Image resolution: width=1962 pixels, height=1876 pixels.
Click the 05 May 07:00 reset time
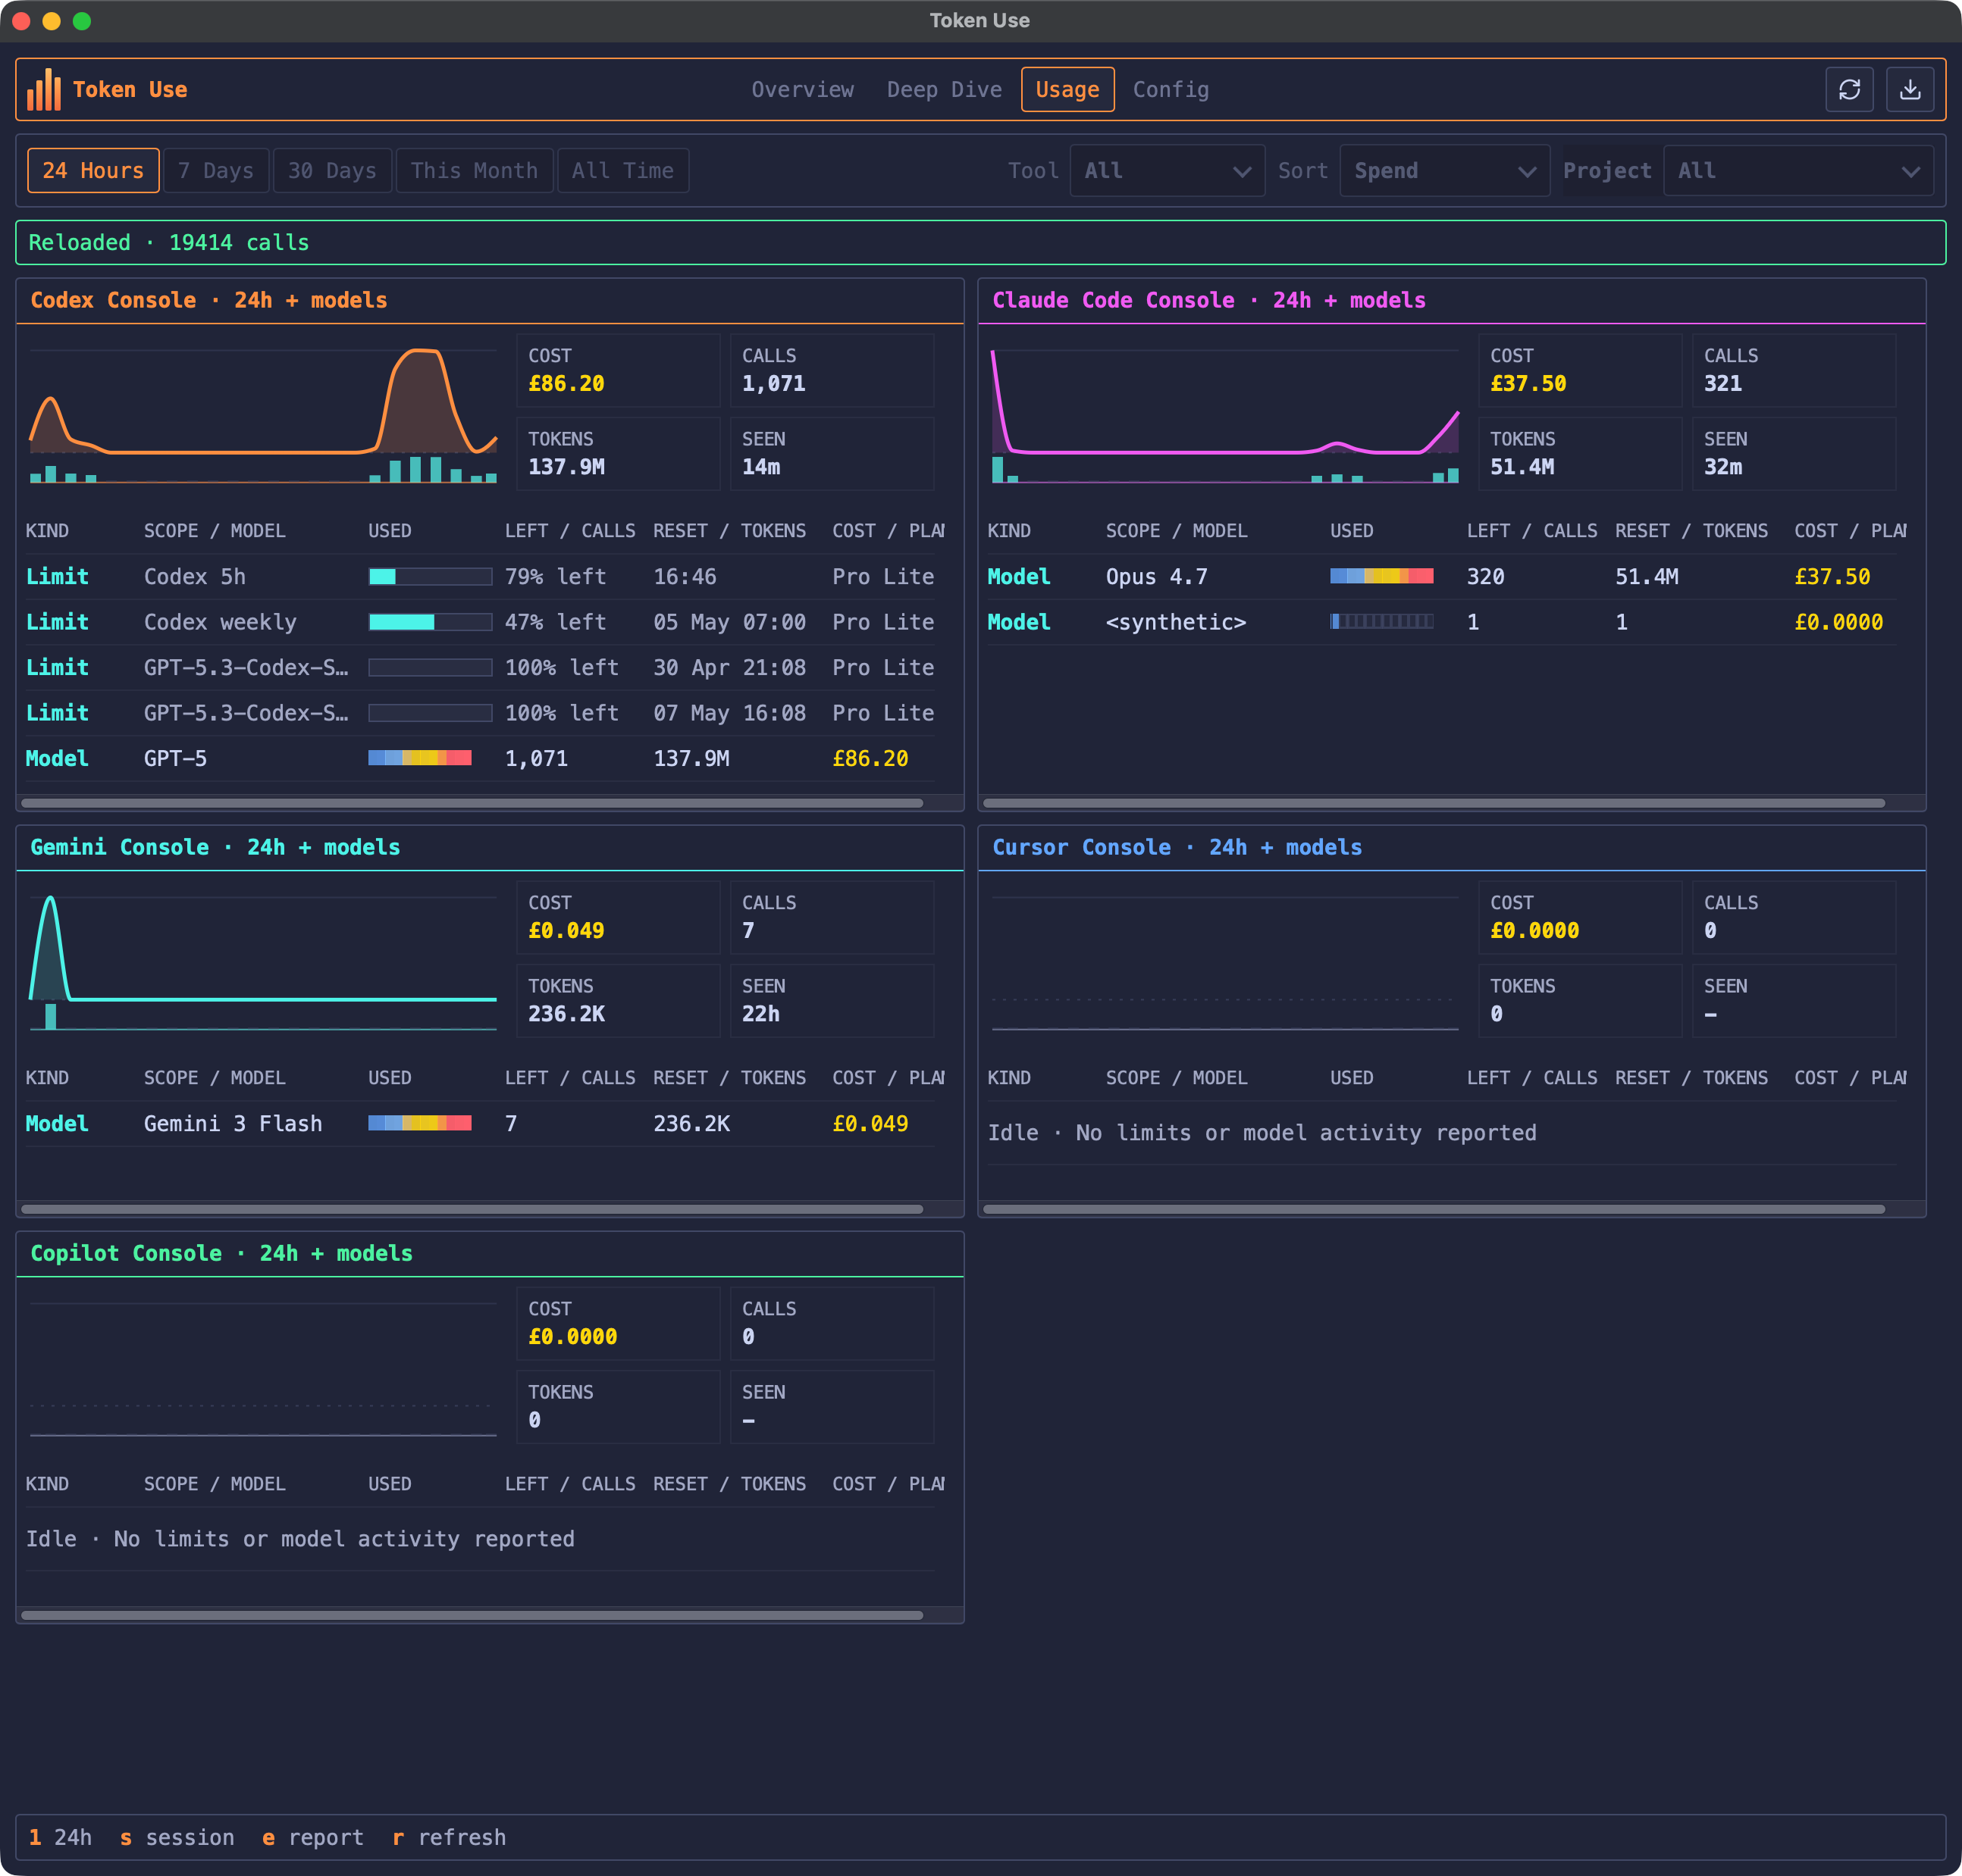[729, 622]
